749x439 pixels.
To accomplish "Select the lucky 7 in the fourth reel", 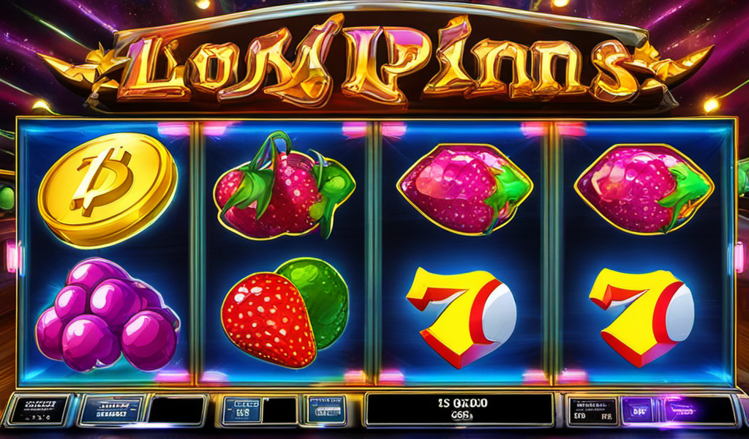I will (x=641, y=318).
